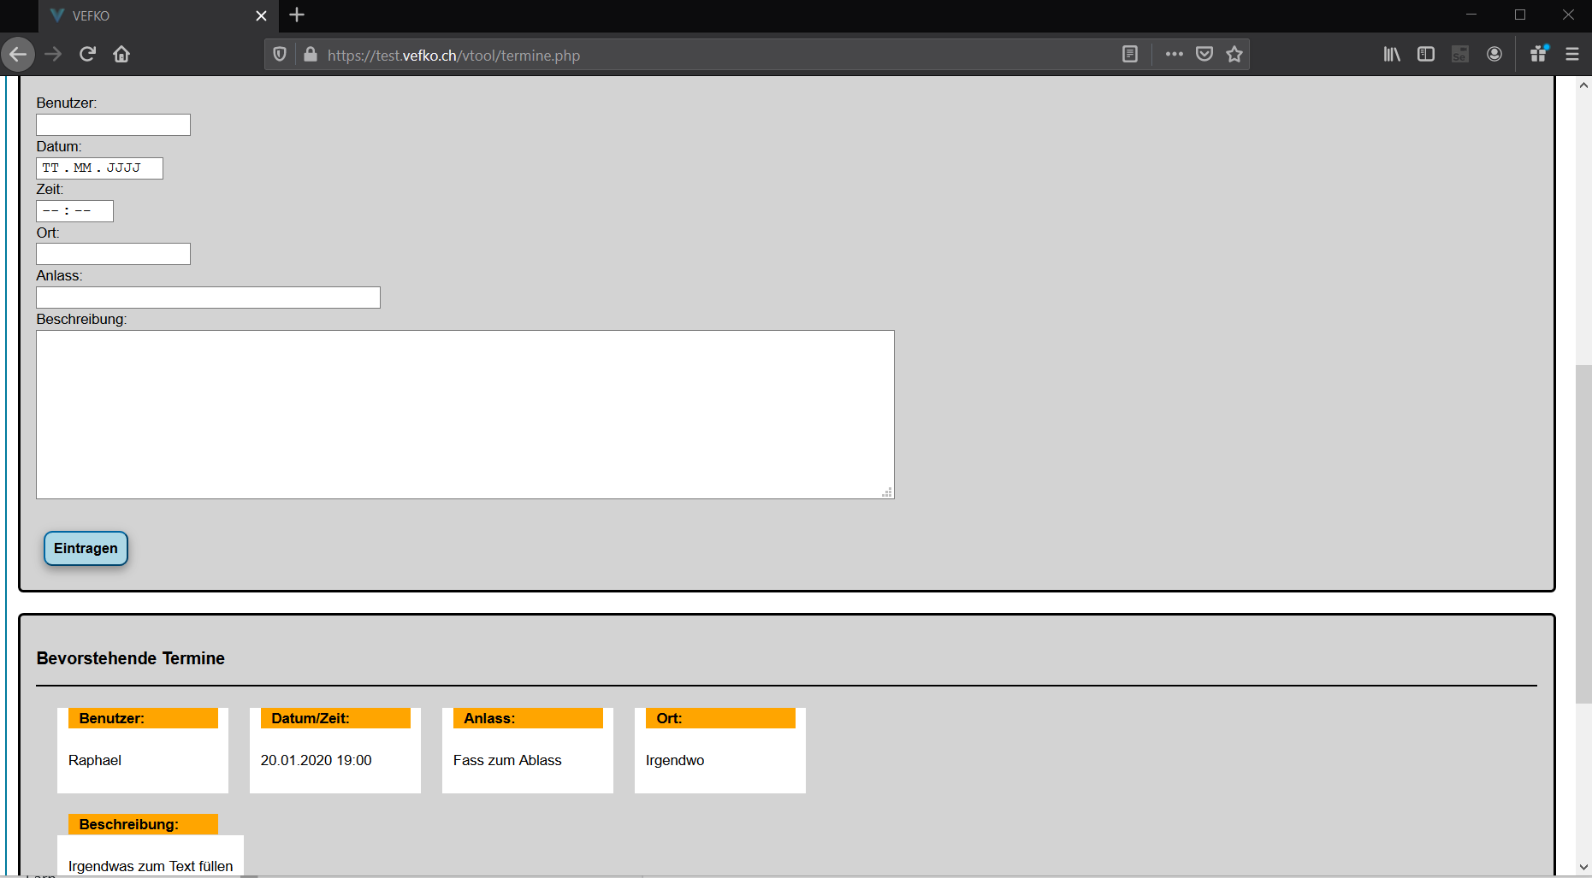Go to the browser home page

click(121, 55)
